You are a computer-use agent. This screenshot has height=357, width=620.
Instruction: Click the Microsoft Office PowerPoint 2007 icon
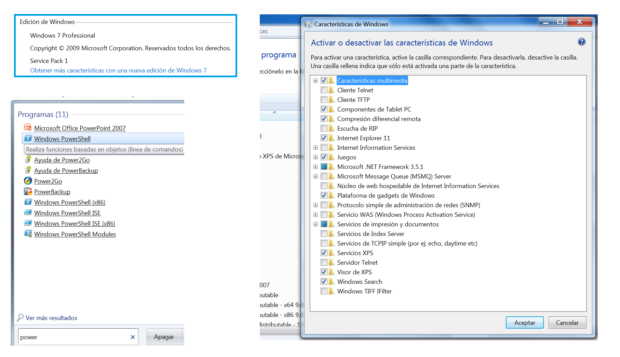(x=28, y=128)
